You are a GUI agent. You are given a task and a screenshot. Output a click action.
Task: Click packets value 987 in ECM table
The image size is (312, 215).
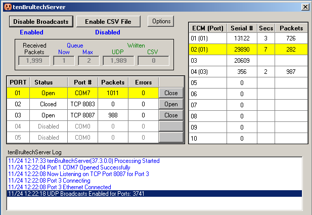tap(291, 72)
